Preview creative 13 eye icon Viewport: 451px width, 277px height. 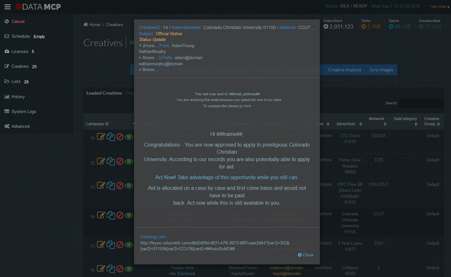(129, 186)
